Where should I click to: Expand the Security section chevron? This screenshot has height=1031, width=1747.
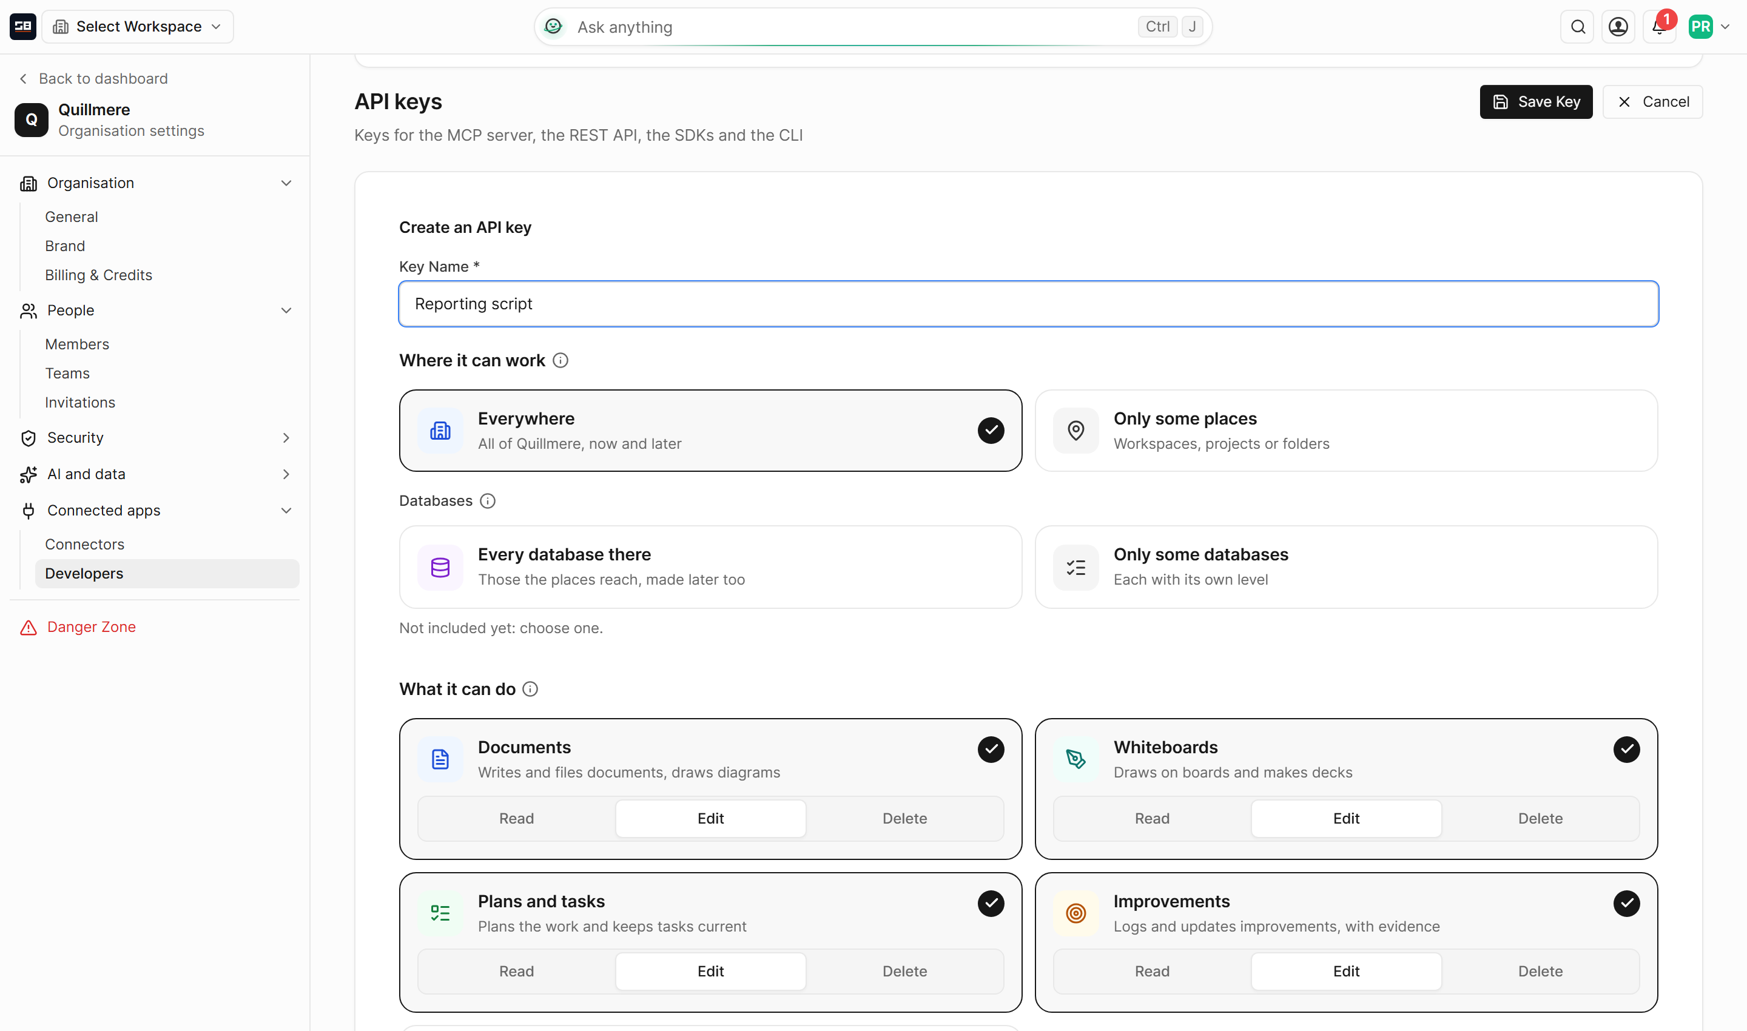286,438
